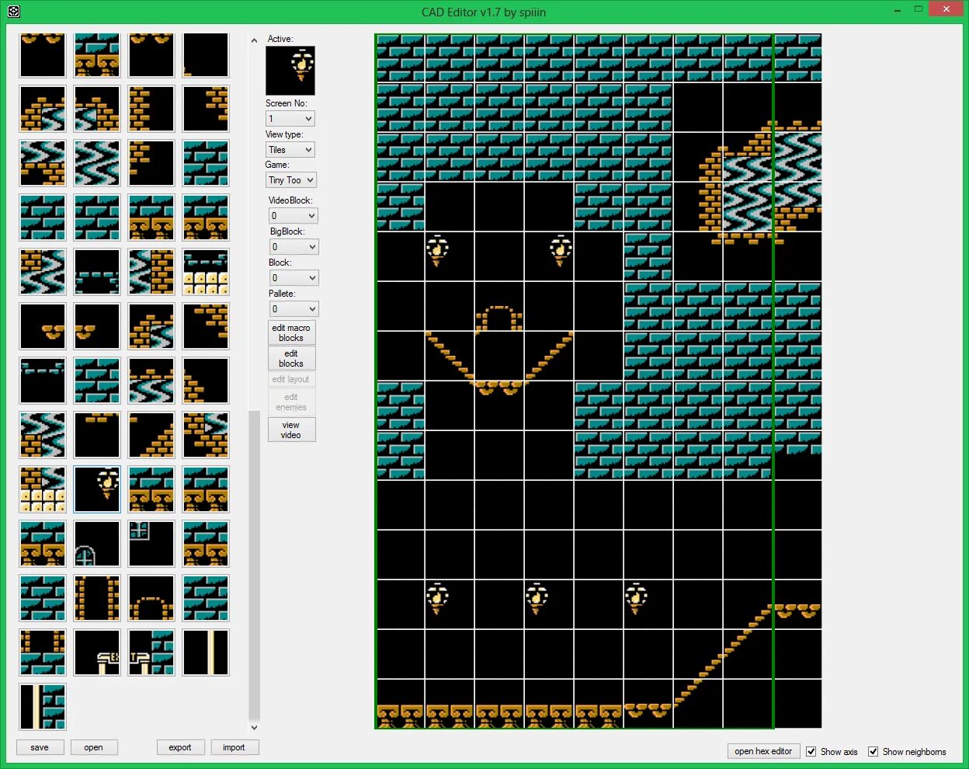Select black tile with gold bowl at right edge

tap(43, 326)
